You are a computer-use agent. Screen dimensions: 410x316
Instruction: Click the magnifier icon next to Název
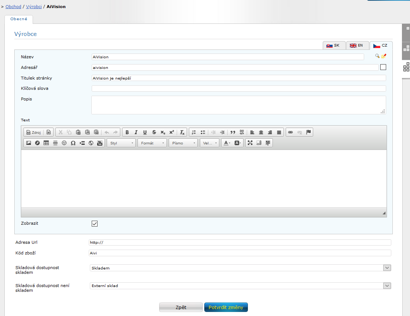[377, 56]
